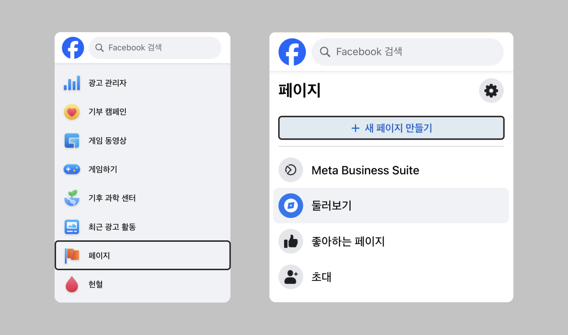Image resolution: width=568 pixels, height=335 pixels.
Task: Select 게임하기 in the left menu
Action: pos(142,169)
